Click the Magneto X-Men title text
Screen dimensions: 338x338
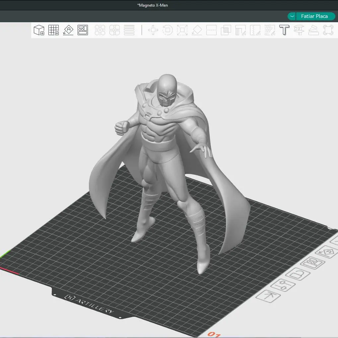tap(153, 5)
